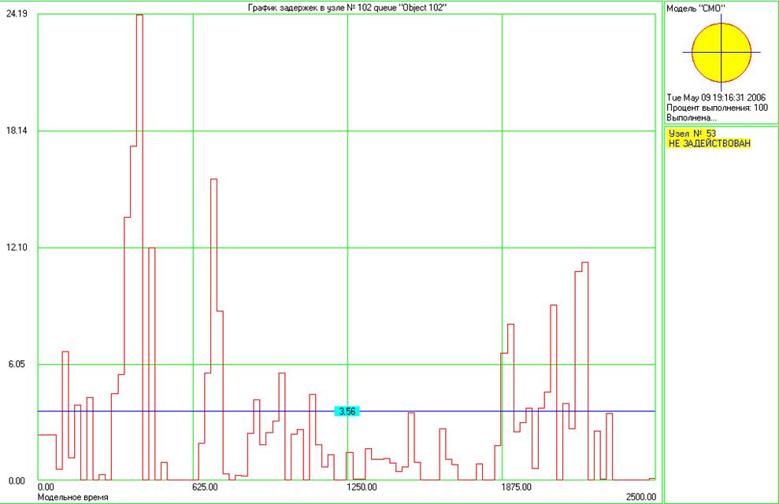Click the 2500.00 end time label
Image resolution: width=779 pixels, height=504 pixels.
640,497
